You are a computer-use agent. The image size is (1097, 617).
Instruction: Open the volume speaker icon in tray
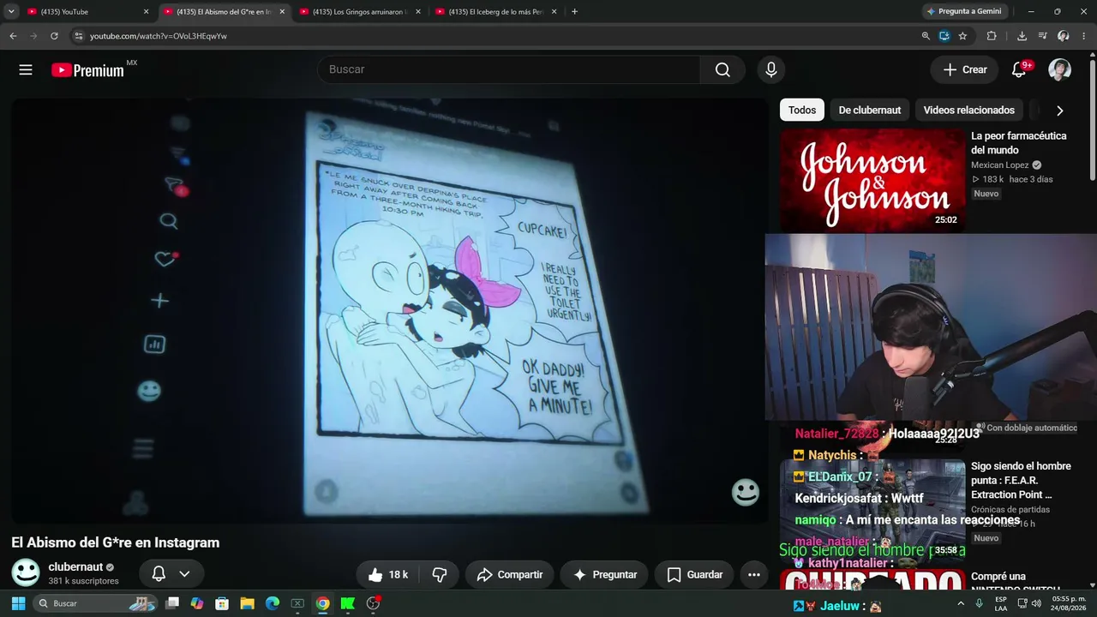click(x=1036, y=603)
